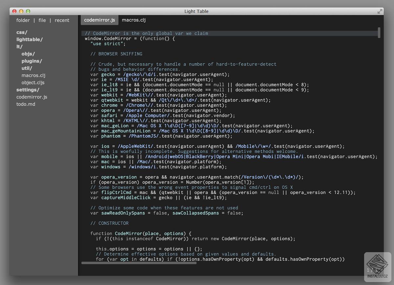Viewport: 394px width, 285px height.
Task: Click the yellow minimize window button
Action: (21, 11)
